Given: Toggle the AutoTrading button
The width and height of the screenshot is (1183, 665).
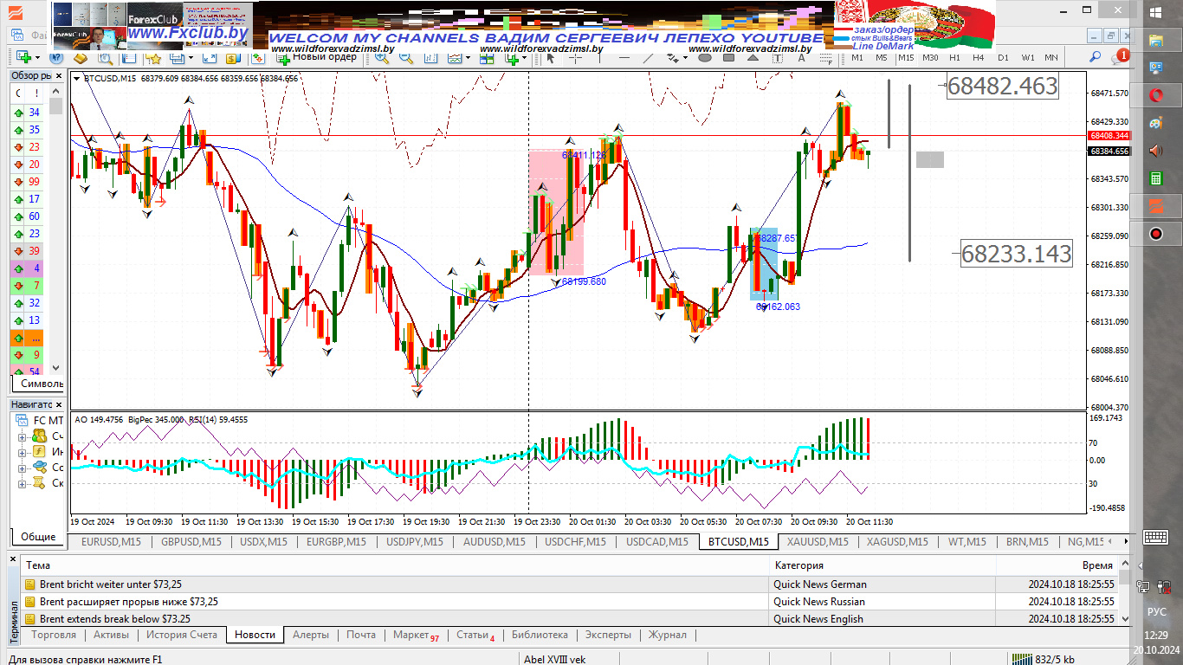Looking at the screenshot, I should (257, 57).
